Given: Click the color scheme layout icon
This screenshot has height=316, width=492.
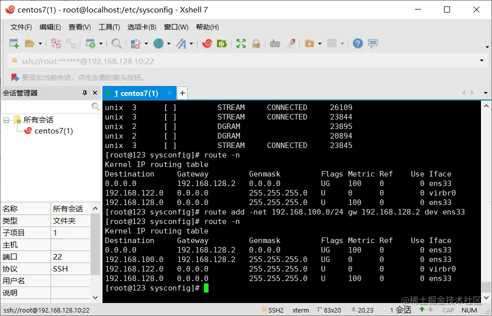Looking at the screenshot, I should click(135, 43).
